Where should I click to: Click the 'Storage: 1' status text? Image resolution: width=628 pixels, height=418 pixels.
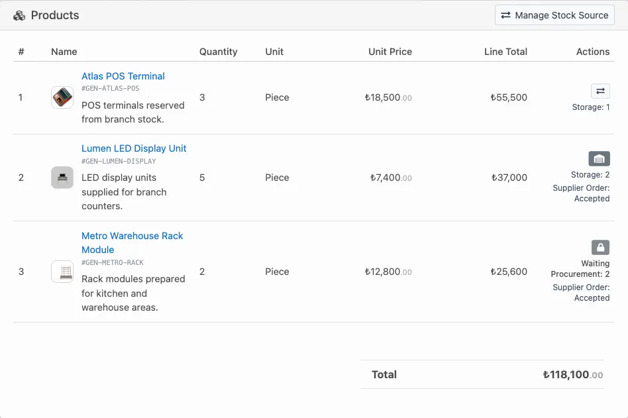tap(591, 107)
